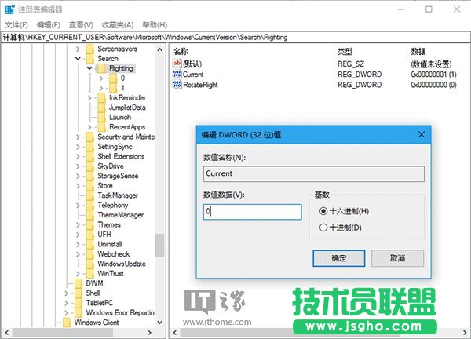The image size is (471, 339).
Task: Click the 取消 button in dialog
Action: pyautogui.click(x=398, y=257)
